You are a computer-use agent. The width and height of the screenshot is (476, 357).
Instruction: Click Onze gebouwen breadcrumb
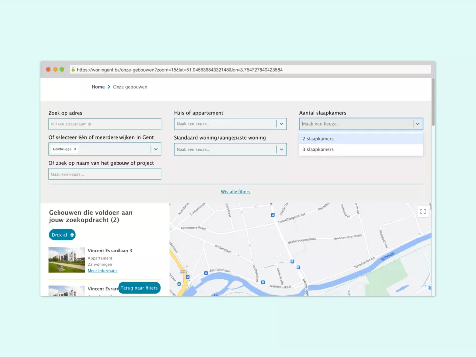(x=130, y=87)
